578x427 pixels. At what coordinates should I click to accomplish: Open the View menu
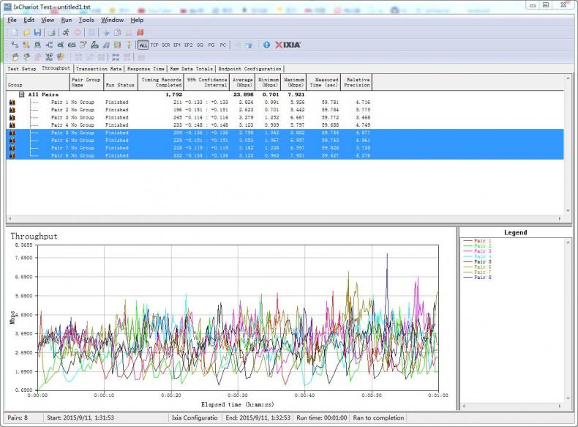pos(48,20)
